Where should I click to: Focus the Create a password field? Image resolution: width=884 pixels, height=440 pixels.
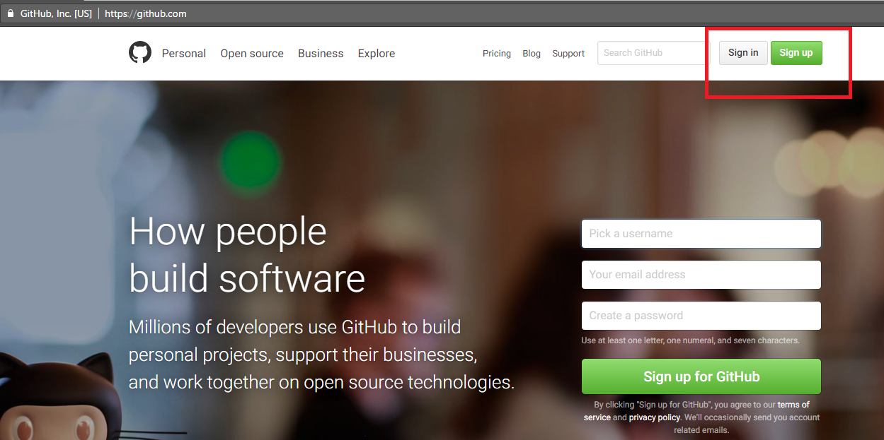click(701, 316)
